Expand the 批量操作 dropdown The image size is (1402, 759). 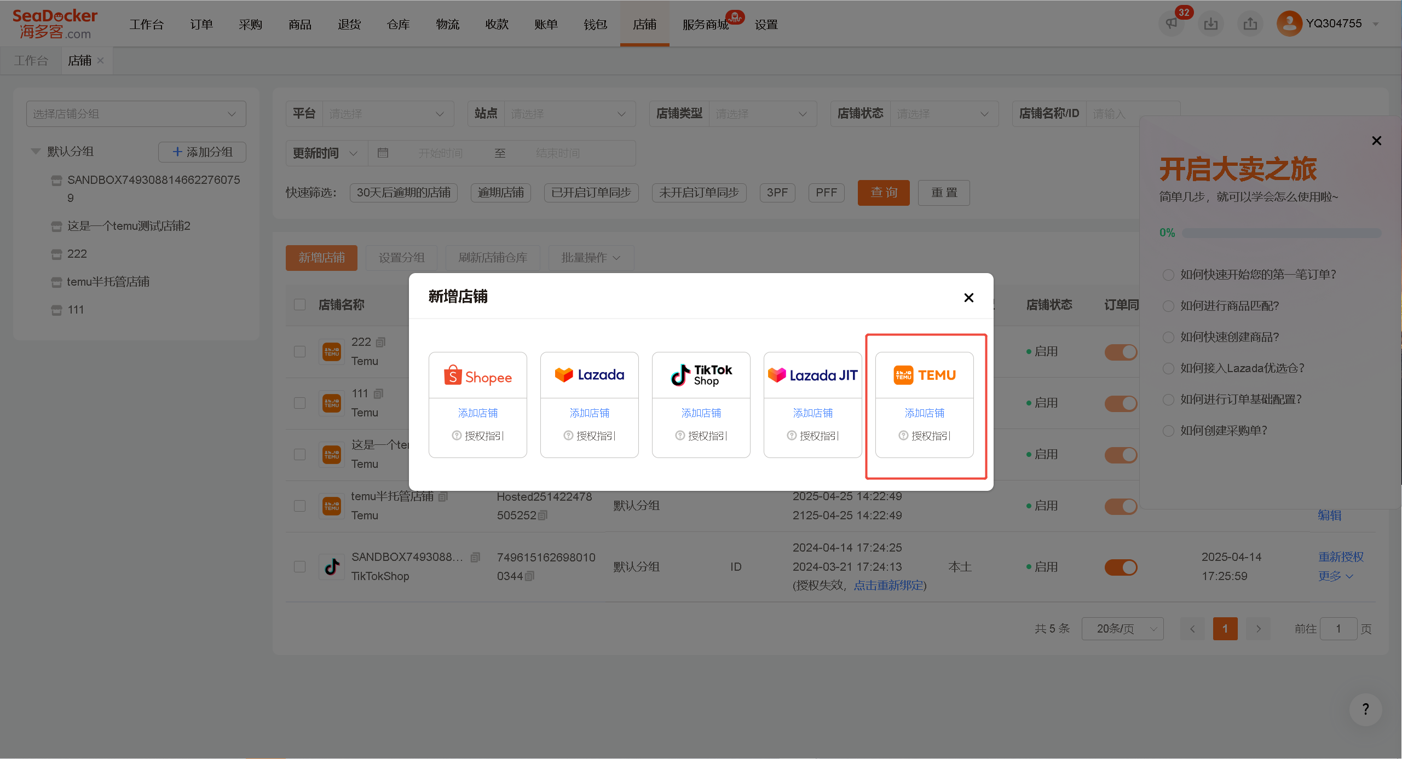(591, 258)
